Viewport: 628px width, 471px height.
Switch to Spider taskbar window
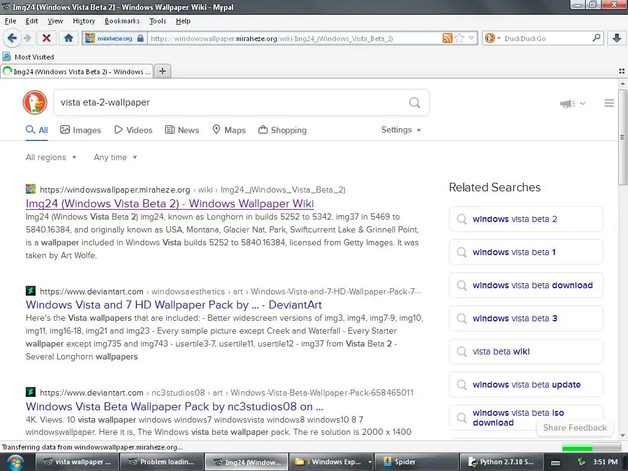click(417, 462)
